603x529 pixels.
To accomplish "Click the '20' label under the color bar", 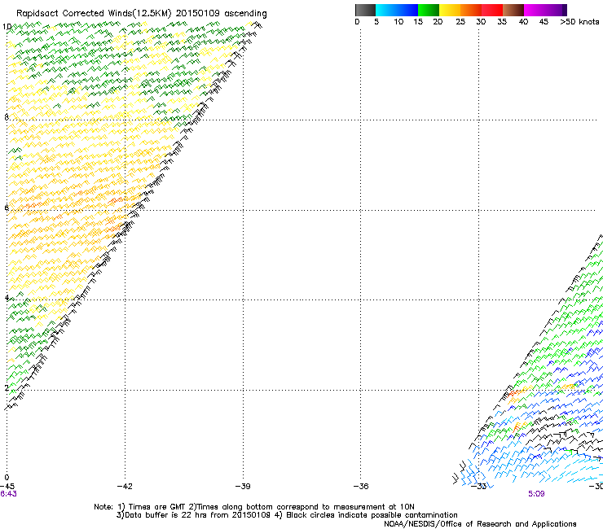I will (x=438, y=22).
